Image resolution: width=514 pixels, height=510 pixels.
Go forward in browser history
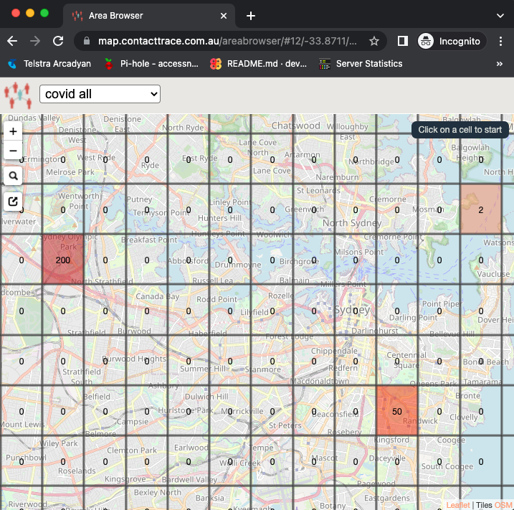pyautogui.click(x=35, y=42)
